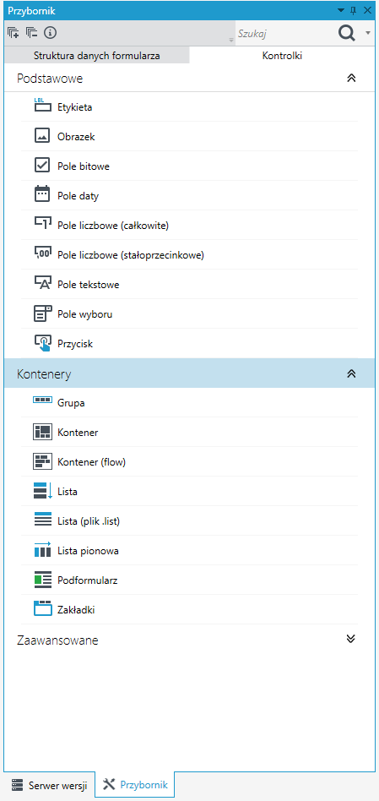
Task: Pick the Przycisk button control icon
Action: (x=43, y=343)
